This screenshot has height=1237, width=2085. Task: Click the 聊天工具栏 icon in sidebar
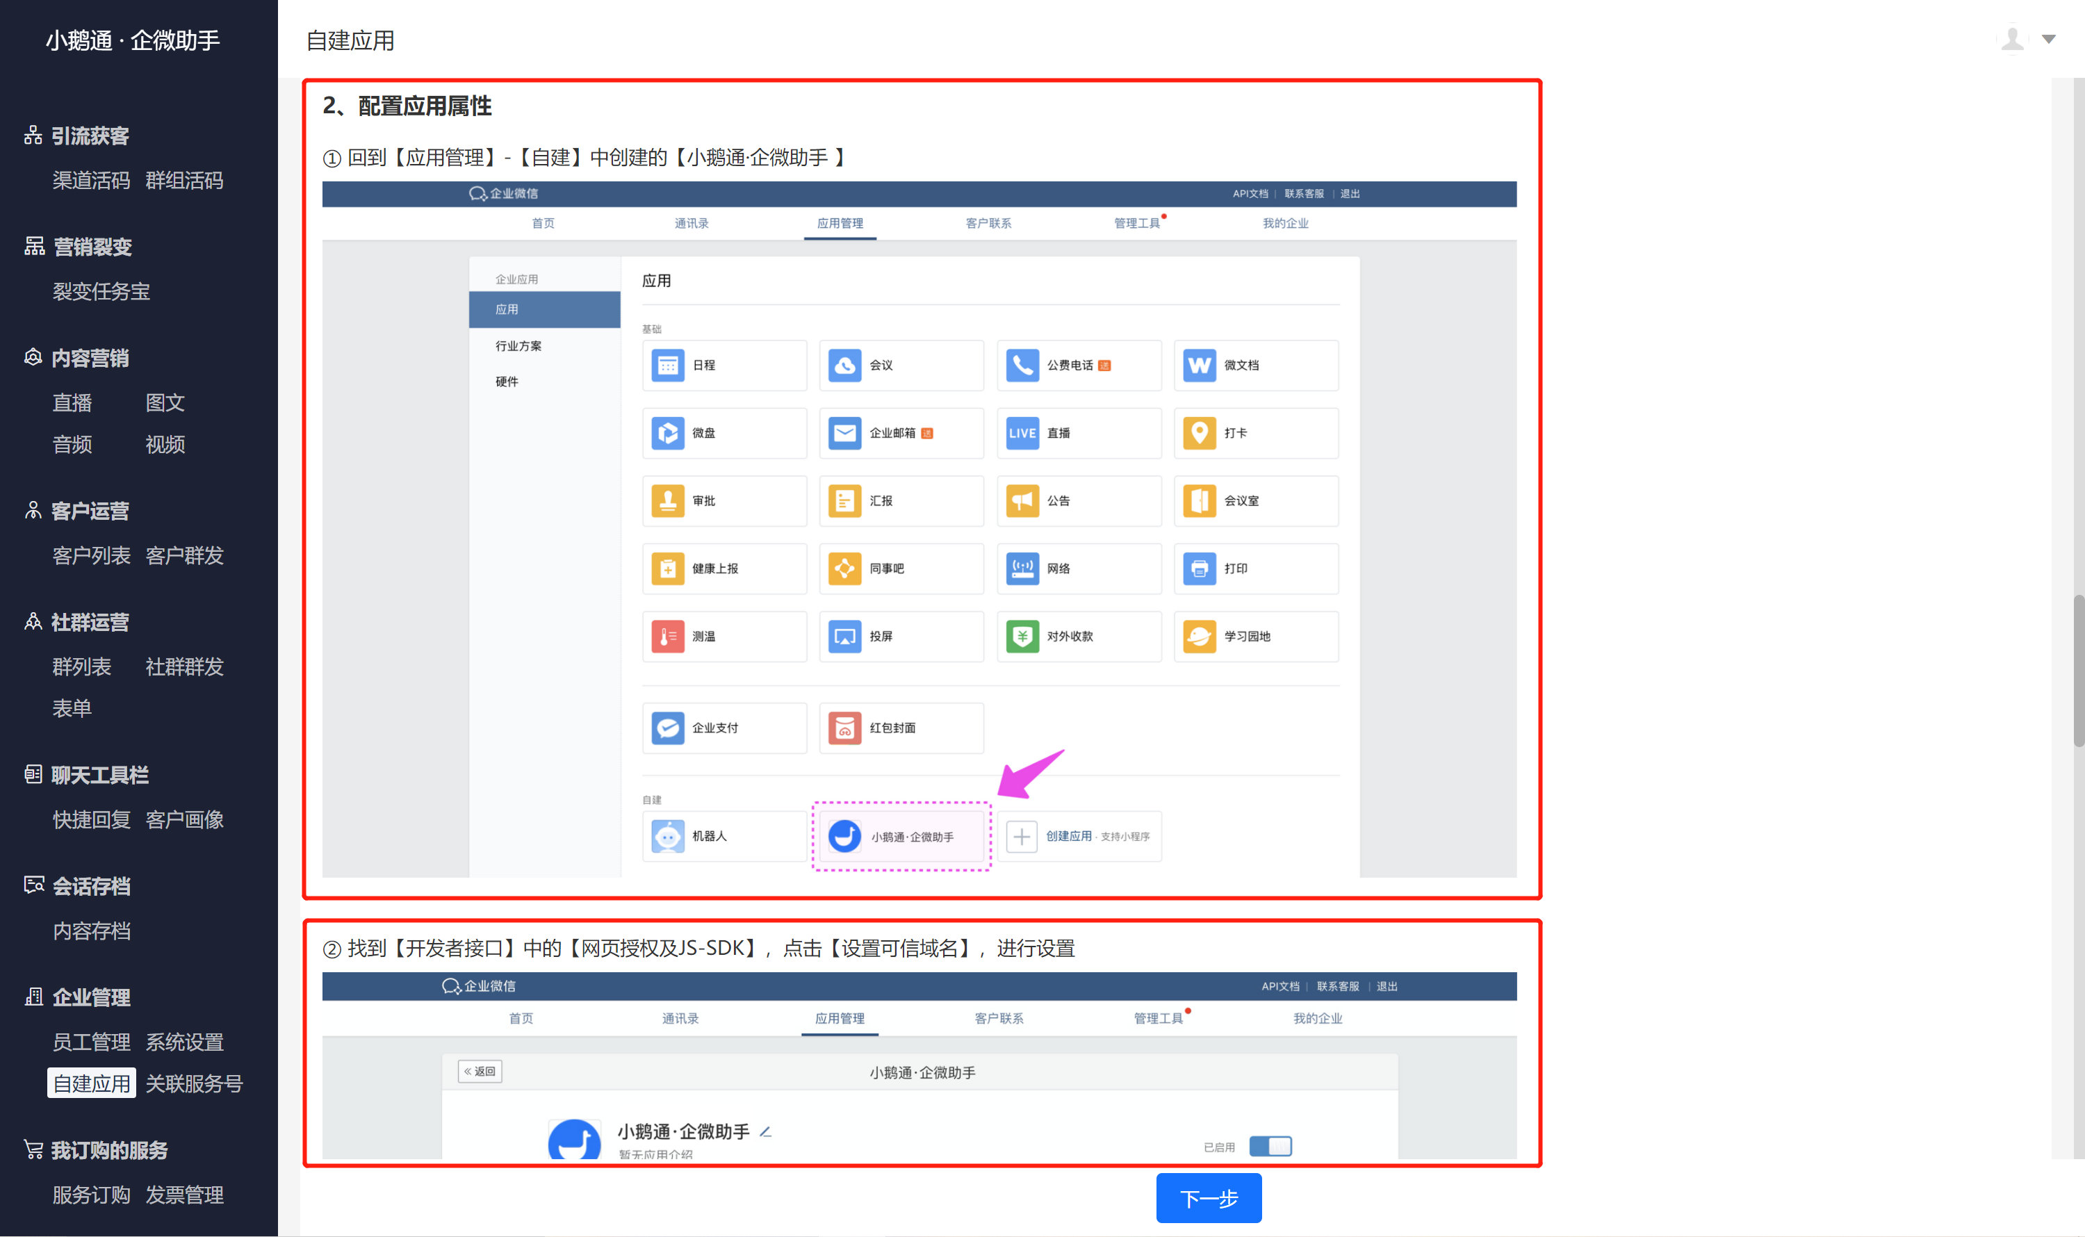pyautogui.click(x=33, y=774)
